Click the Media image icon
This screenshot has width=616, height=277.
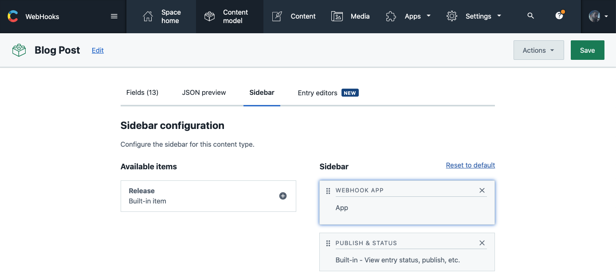pyautogui.click(x=337, y=16)
